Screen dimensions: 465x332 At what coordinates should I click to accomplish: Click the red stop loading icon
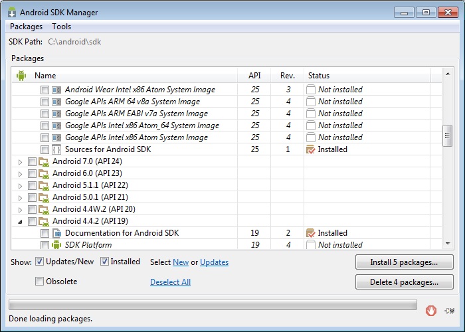pyautogui.click(x=431, y=310)
